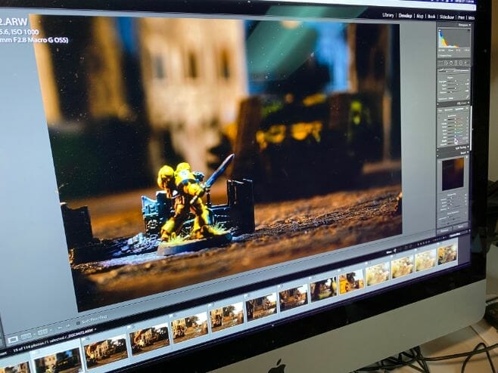Toggle the histogram shadow clipping indicator
498x373 pixels.
click(x=440, y=30)
